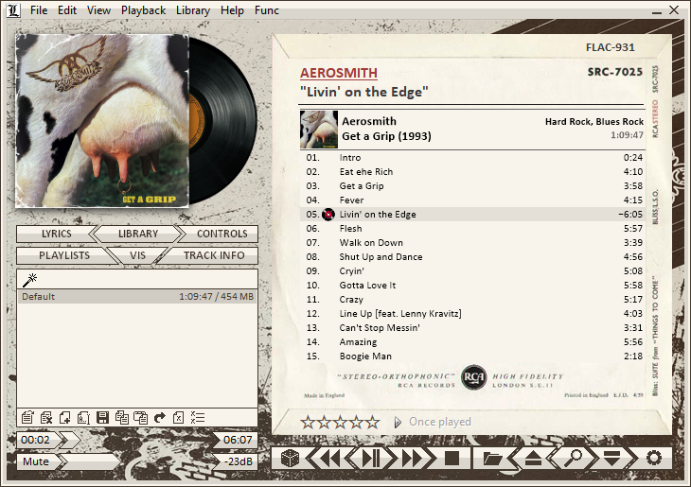Click the remove list items icon
Viewport: 691px width, 487px height.
pos(198,417)
